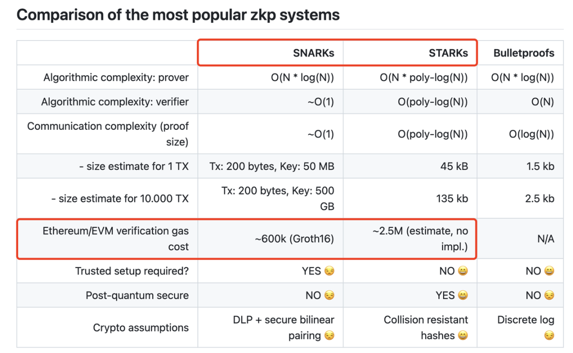Click the '135 kb' STARKs size cell
Image resolution: width=573 pixels, height=353 pixels.
click(x=452, y=199)
